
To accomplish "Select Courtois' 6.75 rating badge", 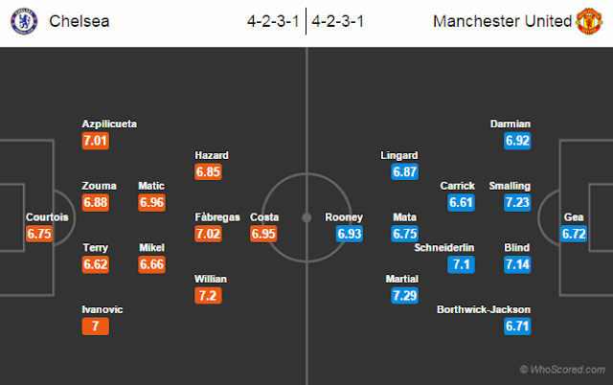I will click(x=39, y=234).
